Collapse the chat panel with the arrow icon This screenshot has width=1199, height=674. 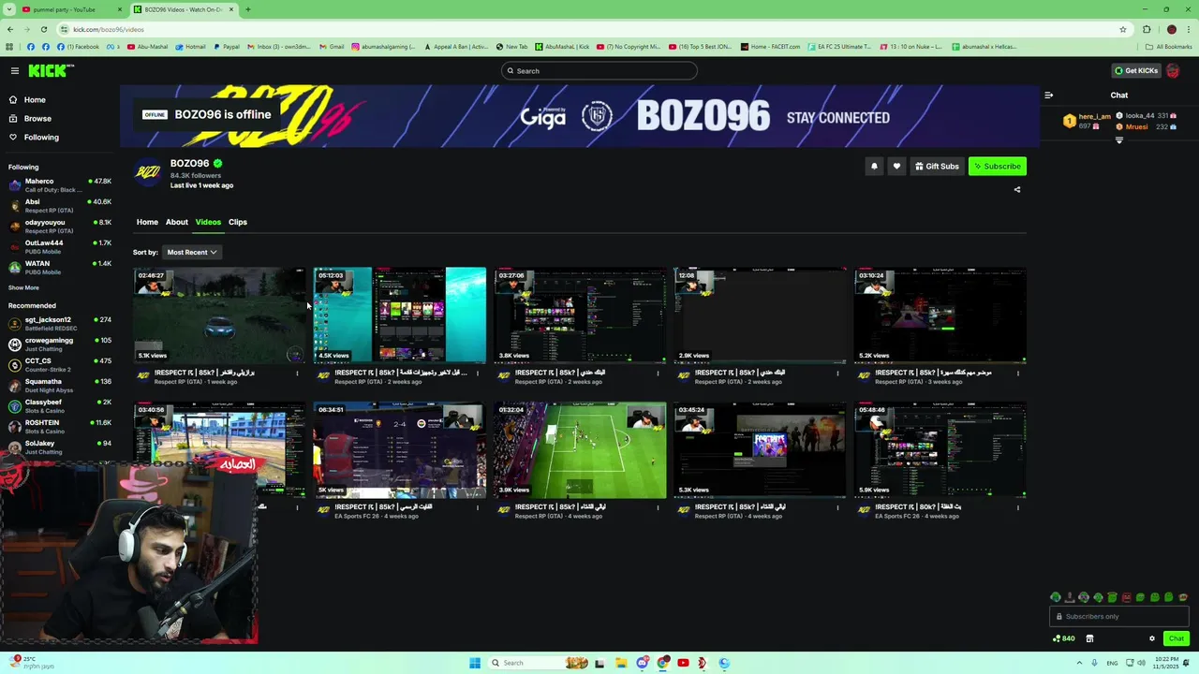pyautogui.click(x=1048, y=95)
